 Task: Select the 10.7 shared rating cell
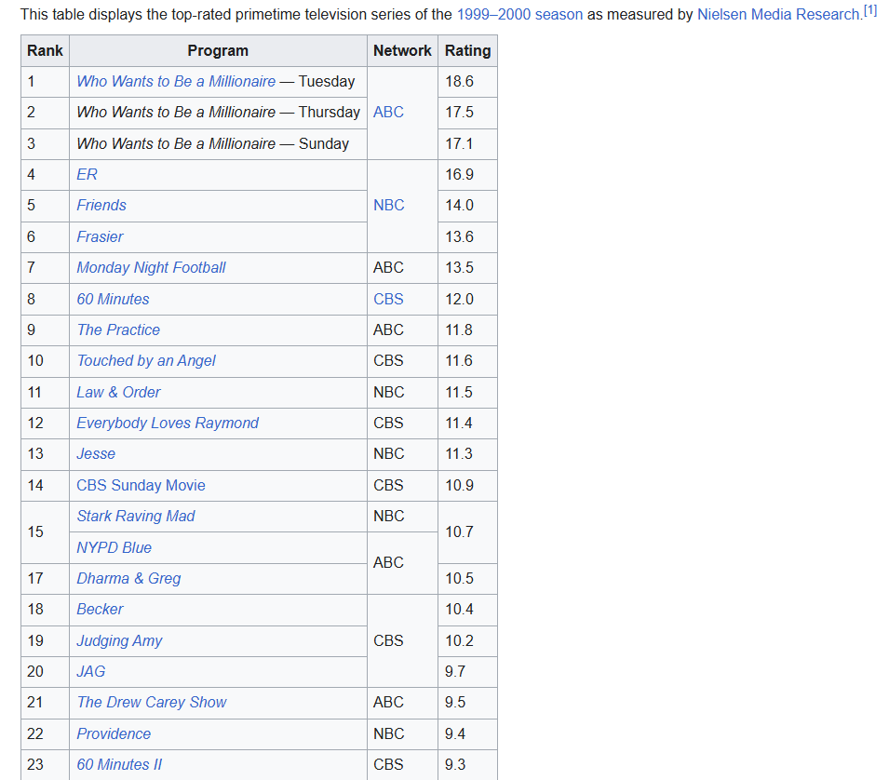coord(467,531)
